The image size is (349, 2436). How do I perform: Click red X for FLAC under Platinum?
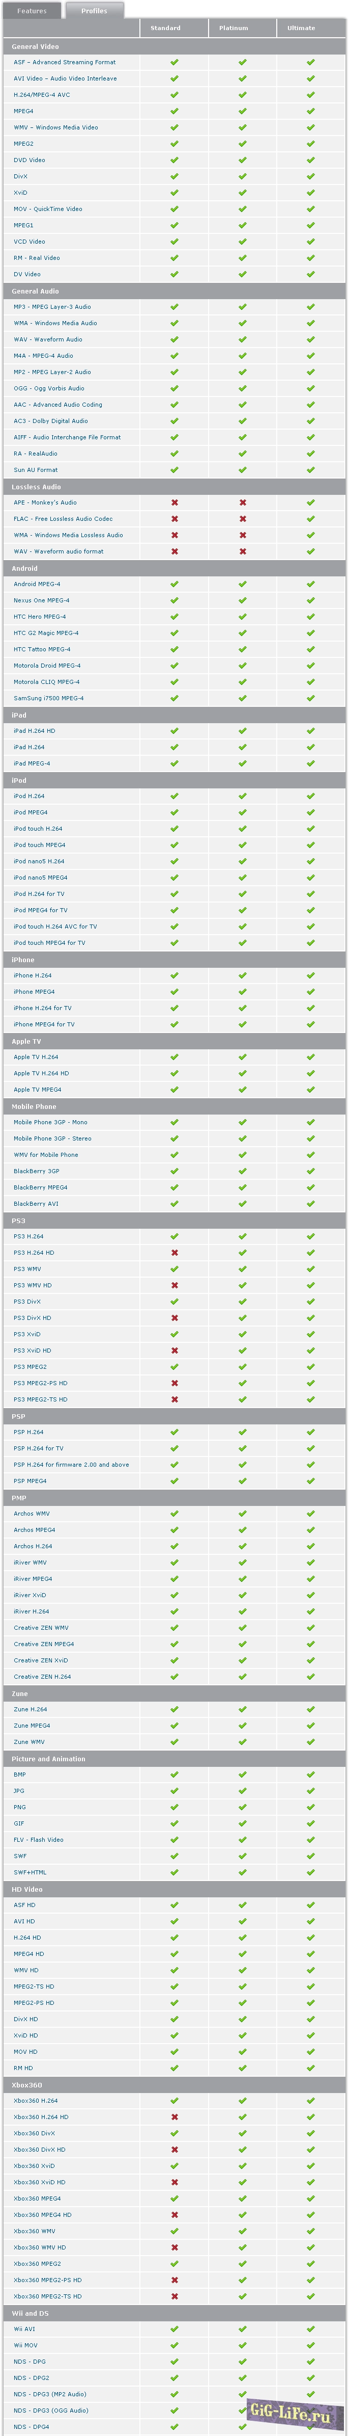[242, 519]
